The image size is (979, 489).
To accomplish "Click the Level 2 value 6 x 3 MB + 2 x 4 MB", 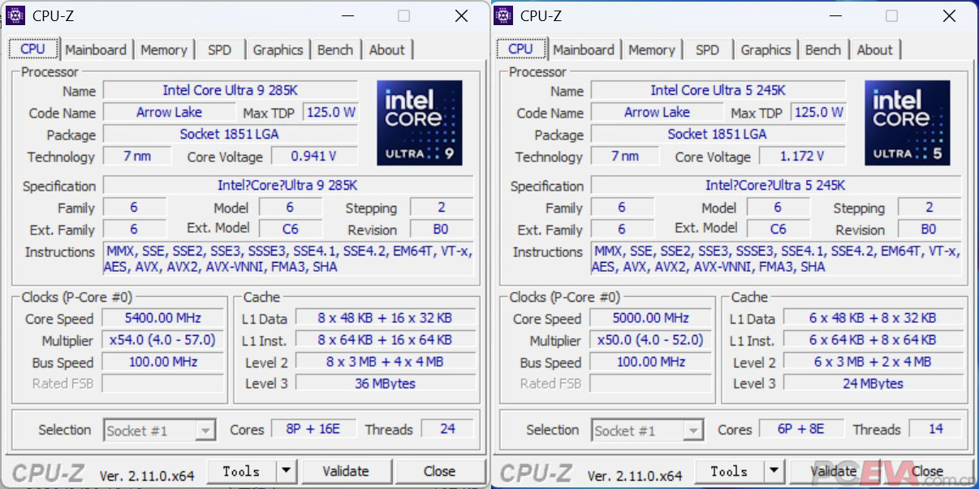I will click(873, 362).
